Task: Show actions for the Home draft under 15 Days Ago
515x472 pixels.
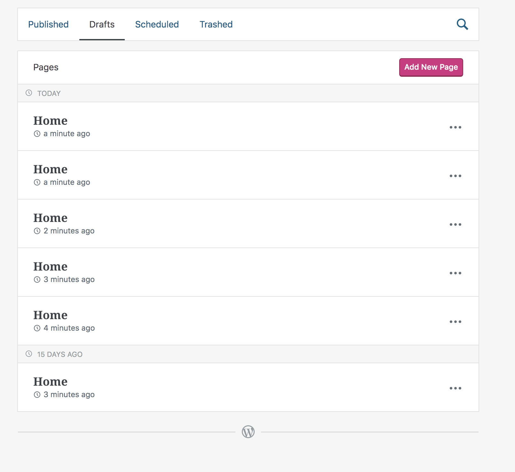Action: [455, 388]
